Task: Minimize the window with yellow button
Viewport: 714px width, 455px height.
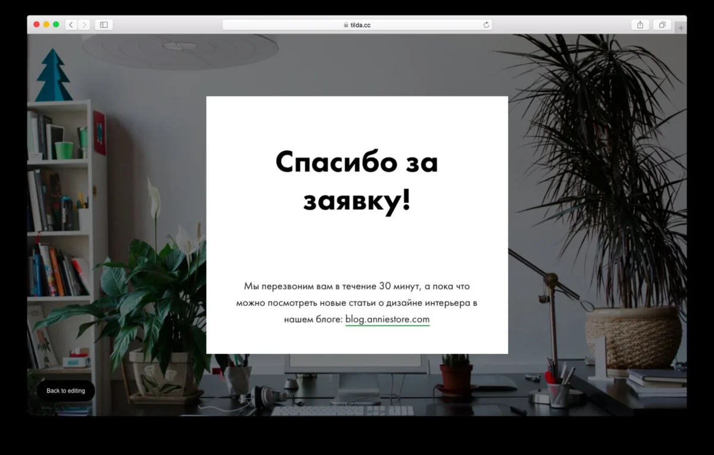Action: 46,24
